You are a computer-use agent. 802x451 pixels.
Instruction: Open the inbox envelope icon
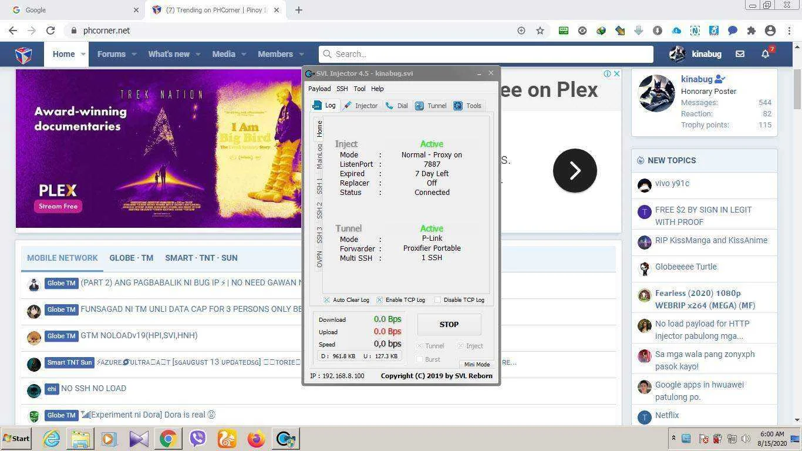pyautogui.click(x=740, y=54)
